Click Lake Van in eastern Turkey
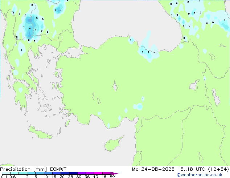 click(x=194, y=85)
